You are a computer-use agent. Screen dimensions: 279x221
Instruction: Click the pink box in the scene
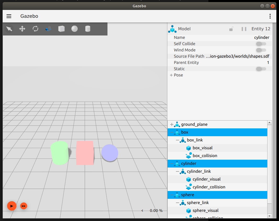85,153
